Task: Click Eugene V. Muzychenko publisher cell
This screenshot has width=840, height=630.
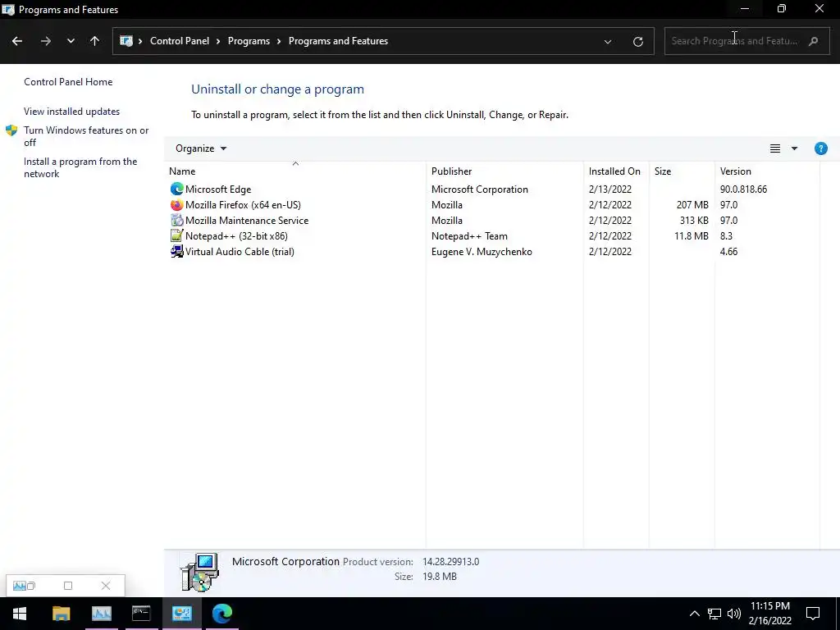Action: pyautogui.click(x=482, y=251)
